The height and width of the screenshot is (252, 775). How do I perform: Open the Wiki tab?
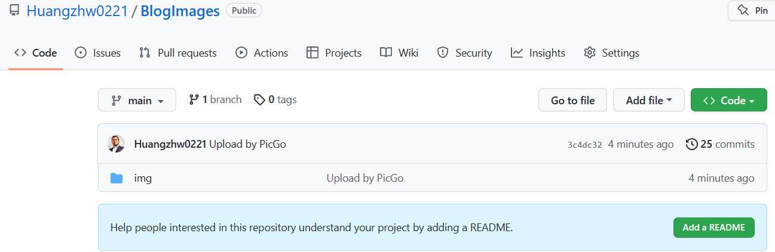[399, 53]
